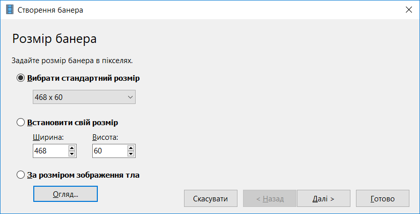
Task: Focus the Ширина width field showing 468
Action: [x=51, y=151]
